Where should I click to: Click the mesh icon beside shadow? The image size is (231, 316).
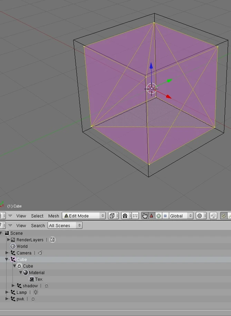[47, 286]
